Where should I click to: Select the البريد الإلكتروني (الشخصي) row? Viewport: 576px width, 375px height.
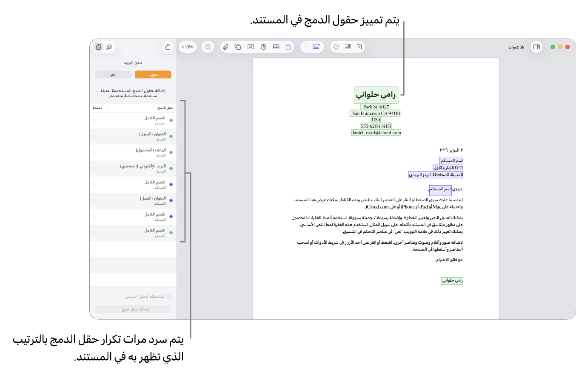[x=133, y=169]
